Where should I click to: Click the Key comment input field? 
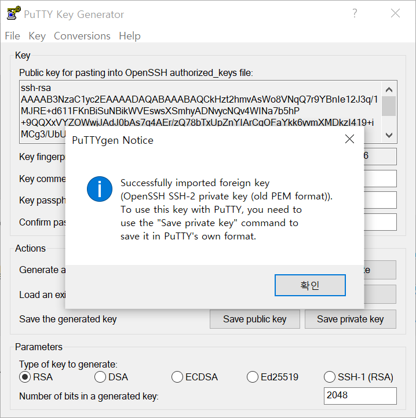(380, 179)
